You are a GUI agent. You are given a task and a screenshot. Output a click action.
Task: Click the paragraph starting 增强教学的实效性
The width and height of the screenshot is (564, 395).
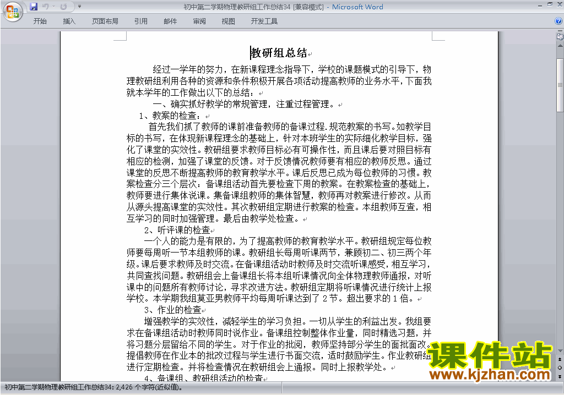(279, 344)
